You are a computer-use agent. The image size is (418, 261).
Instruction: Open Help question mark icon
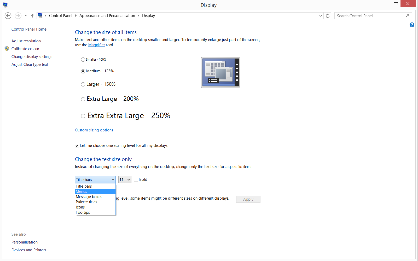412,25
